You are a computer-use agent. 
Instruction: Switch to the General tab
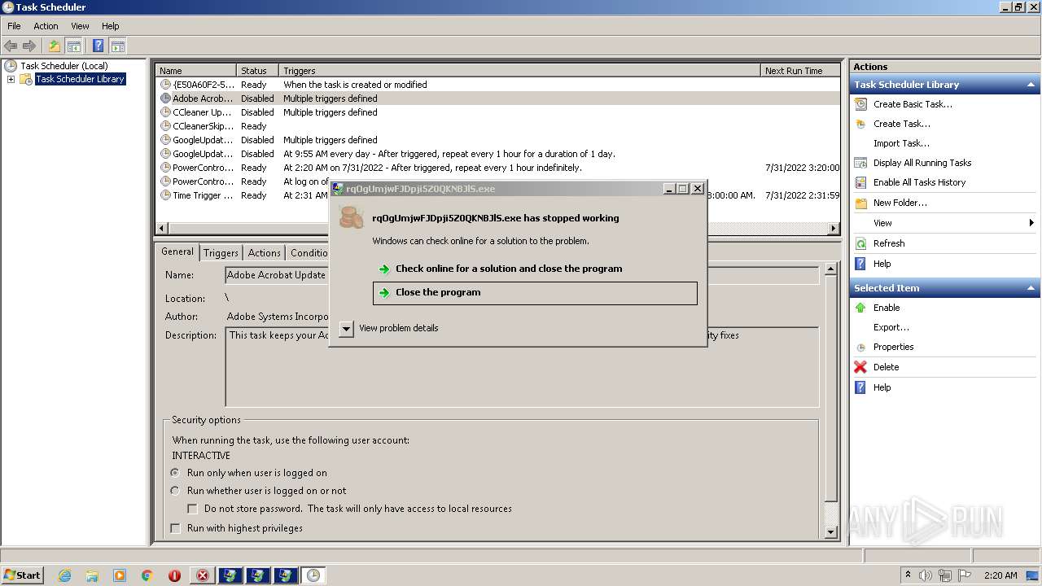(x=177, y=251)
